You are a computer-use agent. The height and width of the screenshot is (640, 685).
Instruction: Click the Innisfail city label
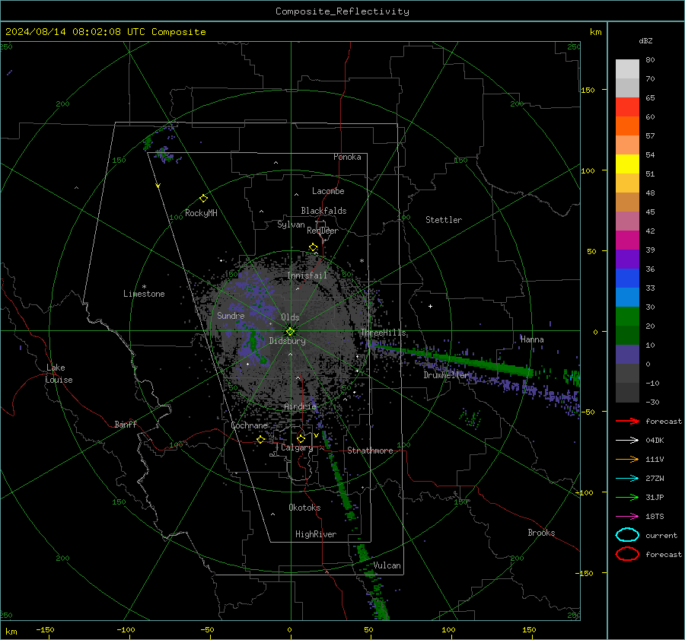[307, 275]
